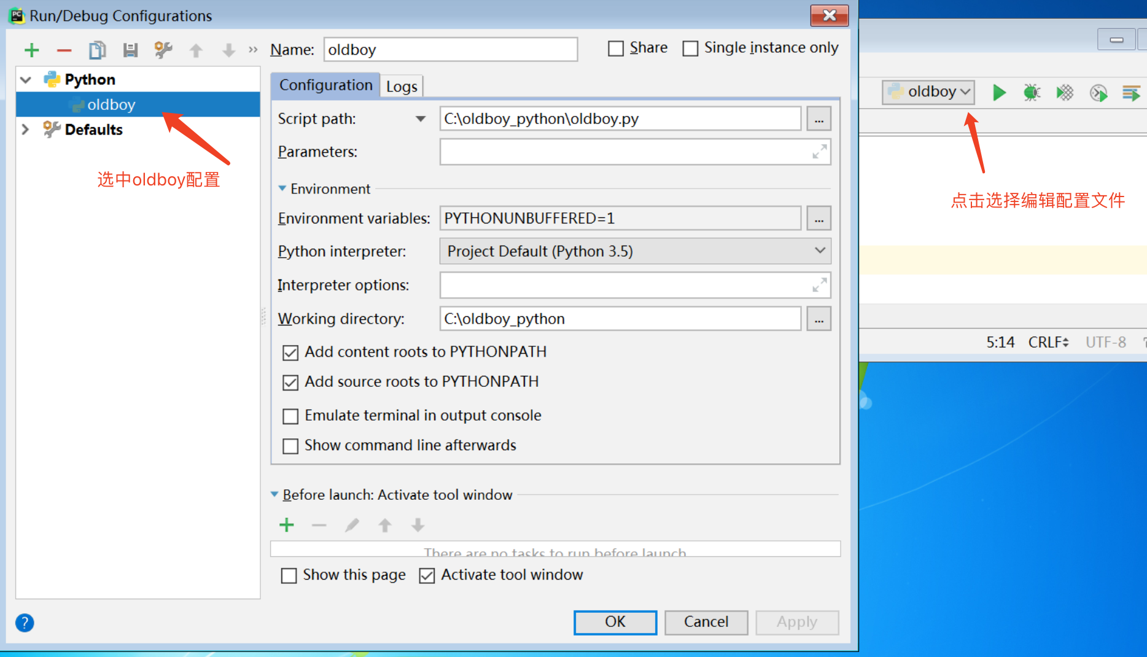
Task: Collapse the Before launch section
Action: click(x=274, y=494)
